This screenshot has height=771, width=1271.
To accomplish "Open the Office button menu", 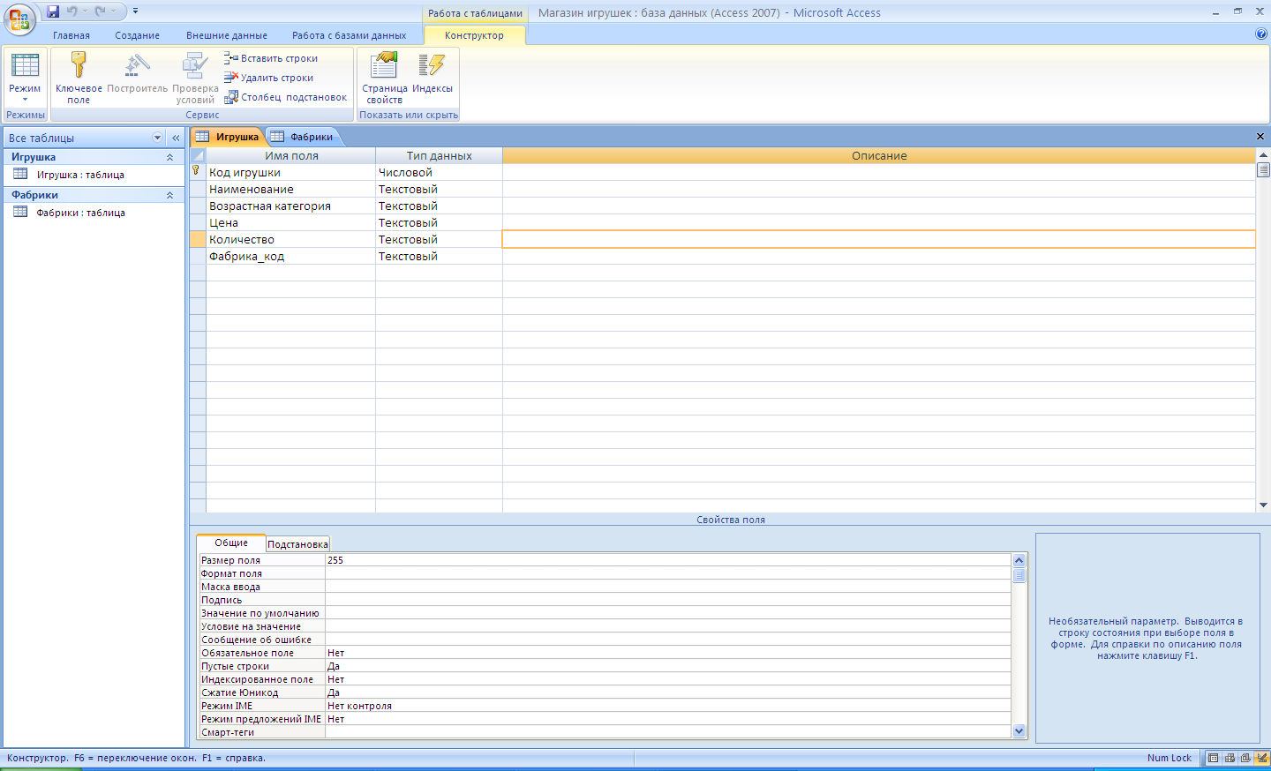I will pos(19,19).
